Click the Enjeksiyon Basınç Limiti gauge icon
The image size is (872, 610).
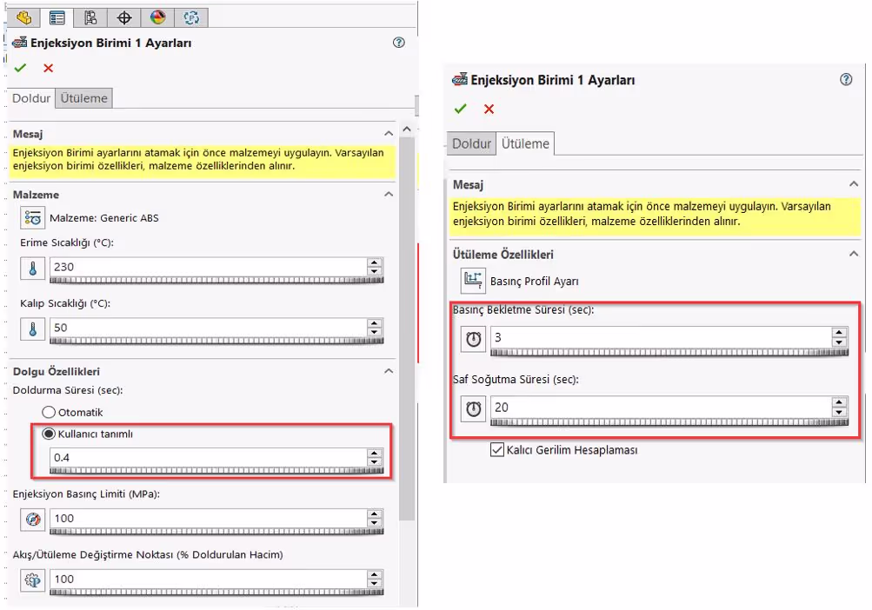coord(33,520)
